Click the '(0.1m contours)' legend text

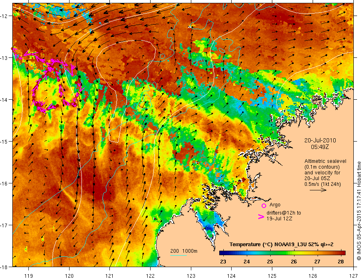pos(322,167)
